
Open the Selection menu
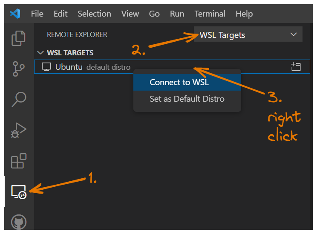tap(95, 14)
